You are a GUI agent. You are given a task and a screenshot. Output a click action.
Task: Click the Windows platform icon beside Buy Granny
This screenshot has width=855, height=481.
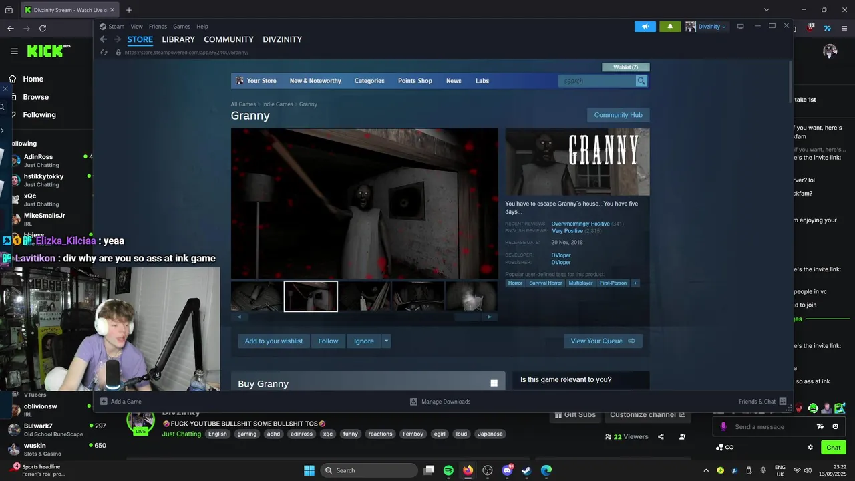click(x=494, y=383)
